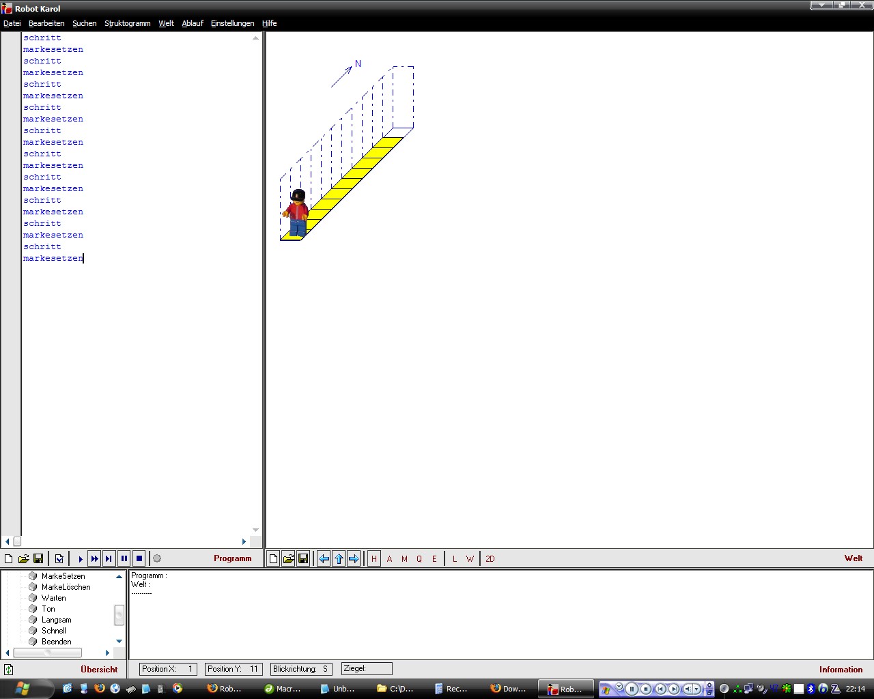This screenshot has height=699, width=874.
Task: Click the A (Aufheben) world button
Action: pos(390,558)
